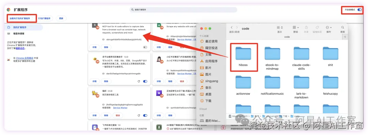Open 猫抓 Service Worker link
368x135 pixels.
click(120, 108)
